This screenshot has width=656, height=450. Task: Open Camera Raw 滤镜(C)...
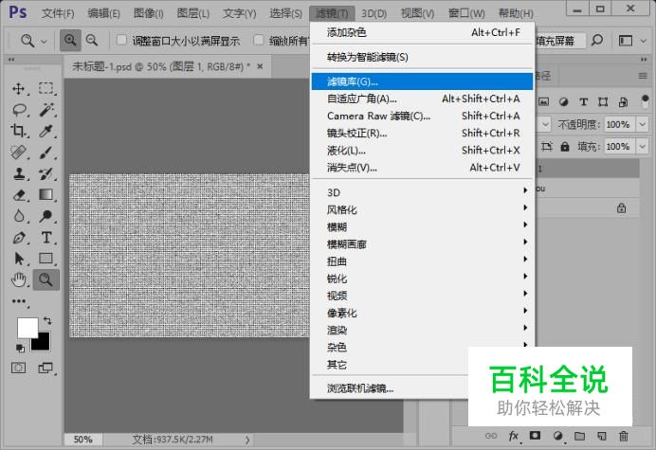(x=423, y=116)
